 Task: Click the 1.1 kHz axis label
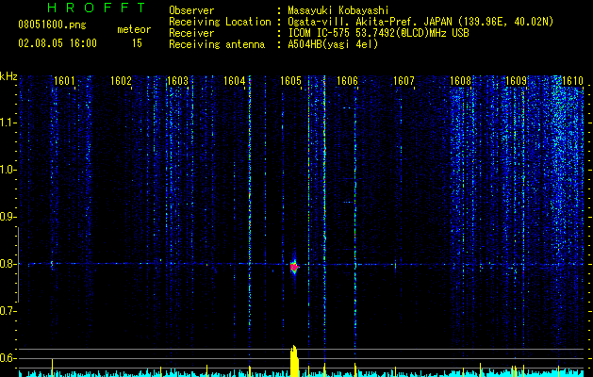[x=8, y=123]
